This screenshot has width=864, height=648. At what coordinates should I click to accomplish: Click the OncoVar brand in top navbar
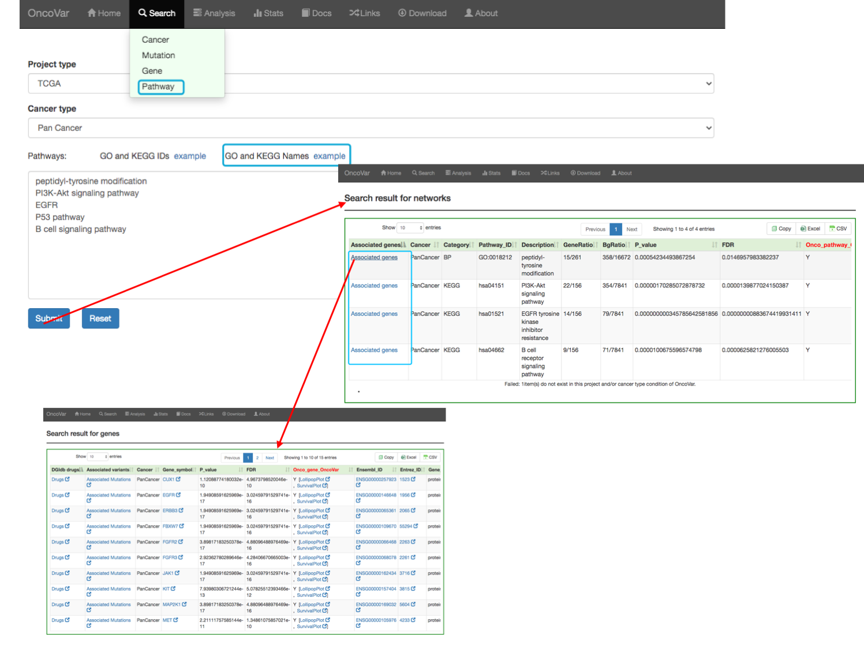click(x=48, y=13)
